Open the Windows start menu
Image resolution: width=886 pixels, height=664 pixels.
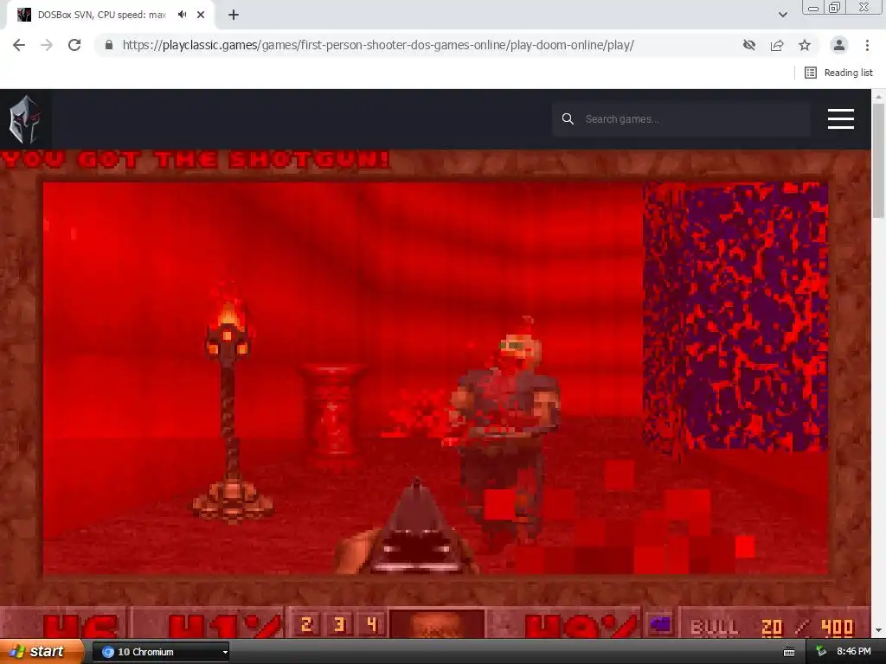(42, 651)
